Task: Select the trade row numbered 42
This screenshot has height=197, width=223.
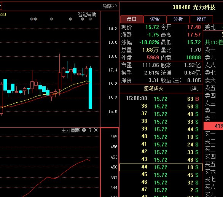Action: (161, 152)
